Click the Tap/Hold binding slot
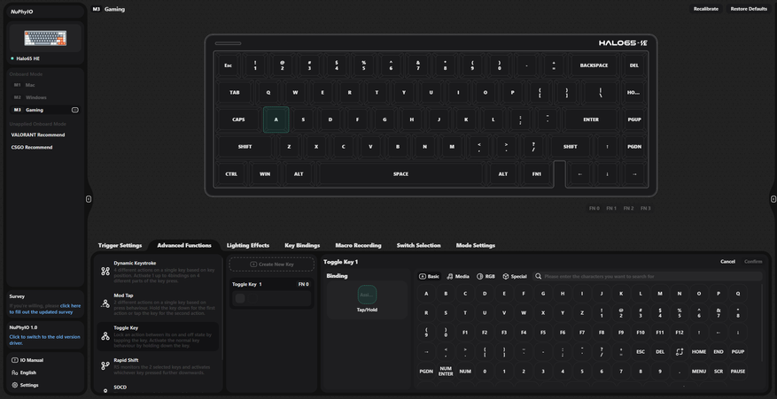The image size is (777, 399). [x=367, y=295]
